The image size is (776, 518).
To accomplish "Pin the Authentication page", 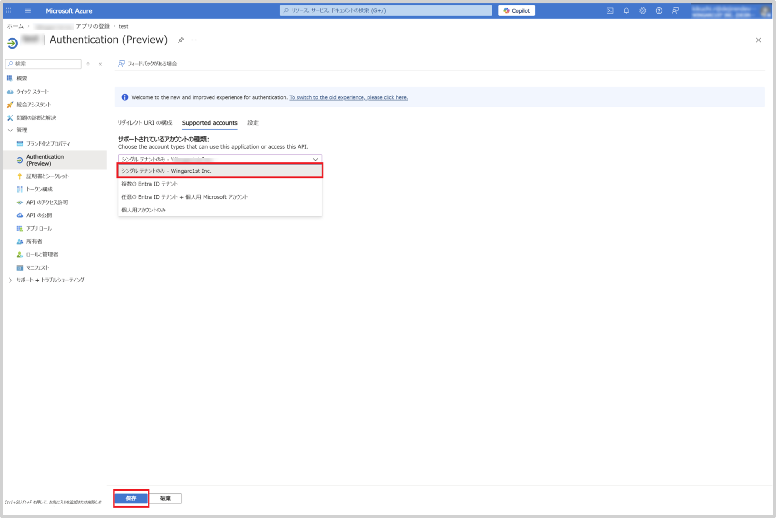I will (181, 40).
